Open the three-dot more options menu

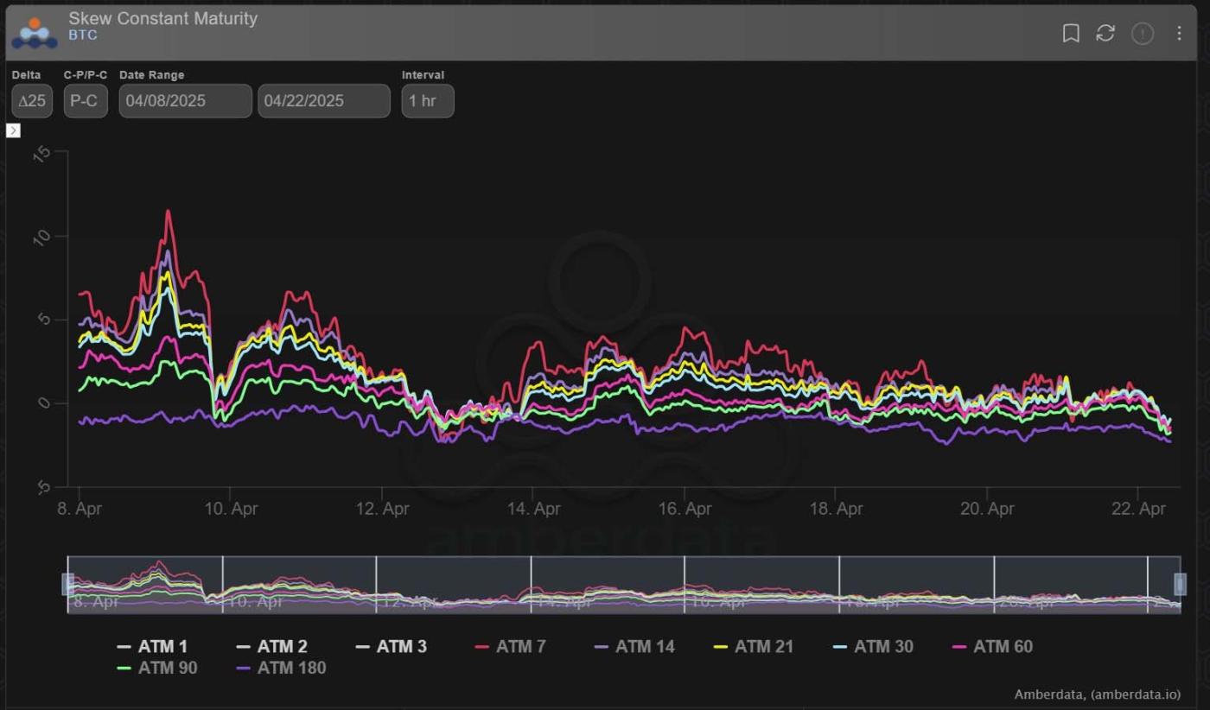(x=1179, y=34)
